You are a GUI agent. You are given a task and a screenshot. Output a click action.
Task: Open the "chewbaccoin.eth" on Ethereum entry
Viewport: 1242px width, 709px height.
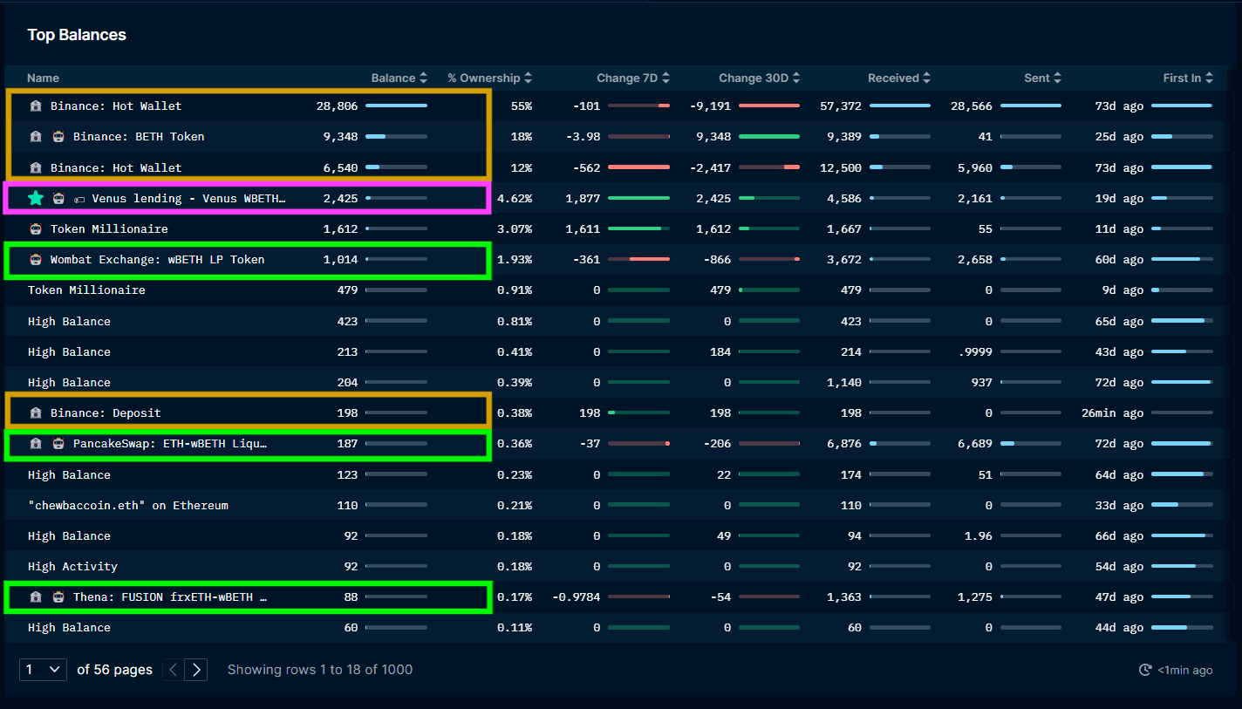[x=127, y=506]
